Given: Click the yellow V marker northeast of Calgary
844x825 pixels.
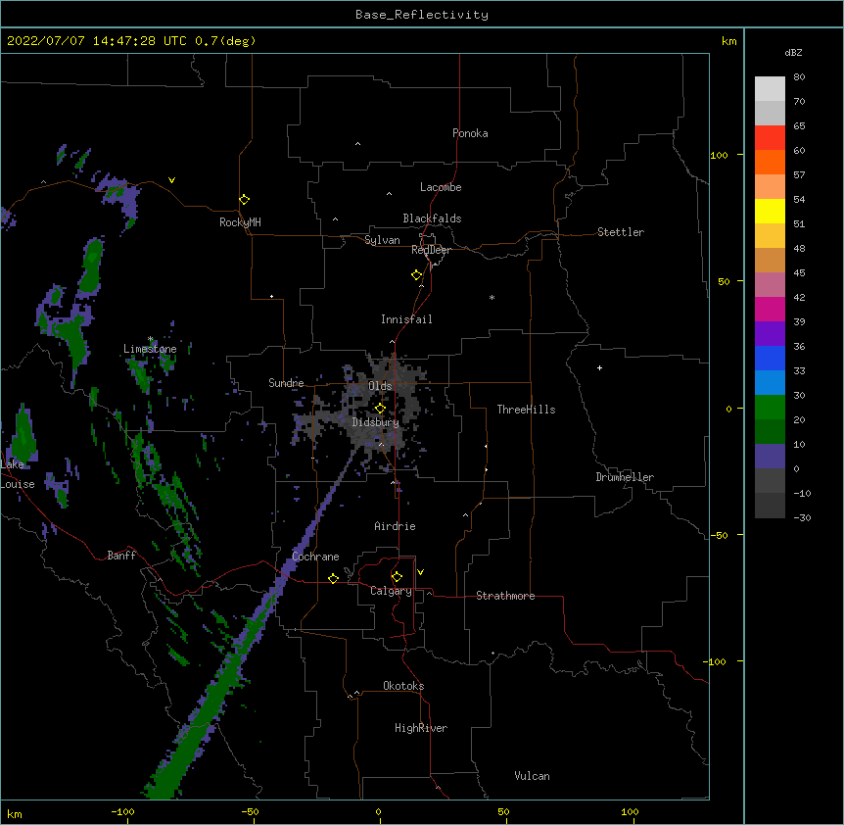Looking at the screenshot, I should [x=420, y=572].
